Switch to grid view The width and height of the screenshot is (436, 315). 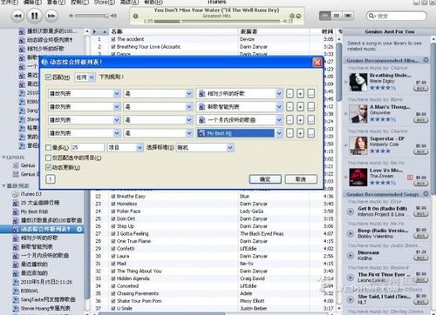pos(337,16)
